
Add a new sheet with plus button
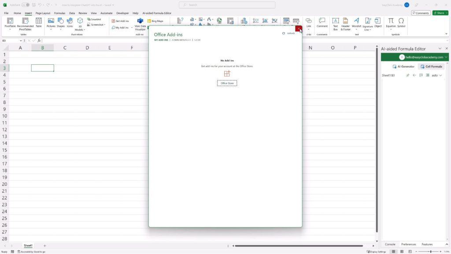point(44,246)
